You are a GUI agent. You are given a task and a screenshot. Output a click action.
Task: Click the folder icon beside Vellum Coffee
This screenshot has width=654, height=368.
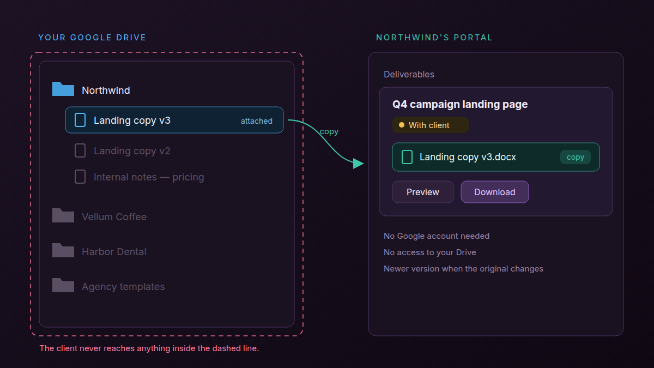pyautogui.click(x=63, y=215)
